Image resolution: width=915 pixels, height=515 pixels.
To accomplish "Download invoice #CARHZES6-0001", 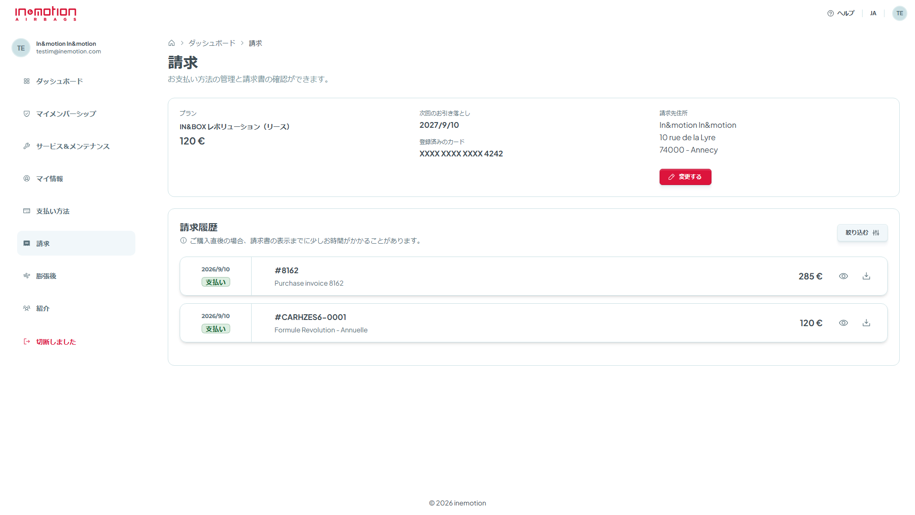I will pos(866,323).
